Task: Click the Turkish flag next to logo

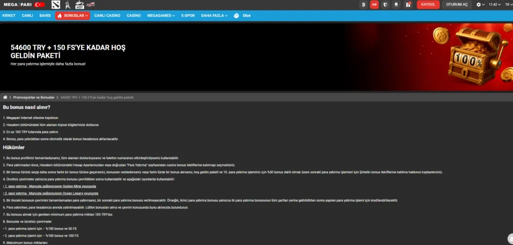Action: point(40,4)
